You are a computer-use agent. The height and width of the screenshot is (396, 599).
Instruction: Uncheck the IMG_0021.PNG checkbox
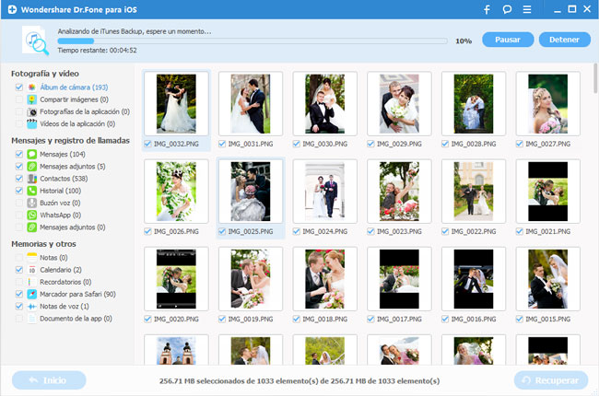(x=519, y=231)
